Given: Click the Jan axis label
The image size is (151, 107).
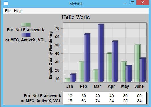Looking at the screenshot, I should click(x=70, y=86).
